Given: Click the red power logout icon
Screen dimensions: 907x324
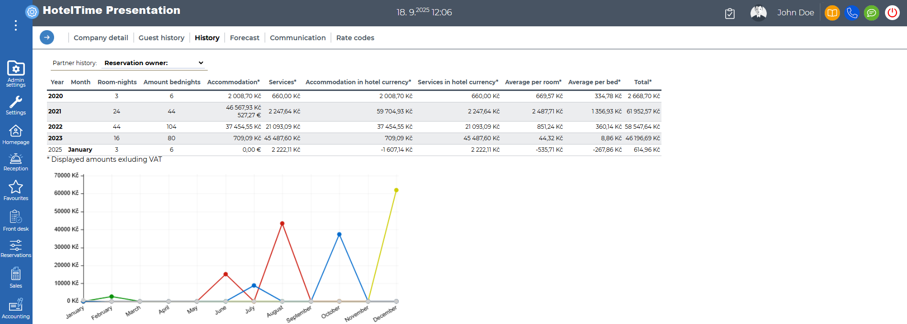Looking at the screenshot, I should coord(892,13).
